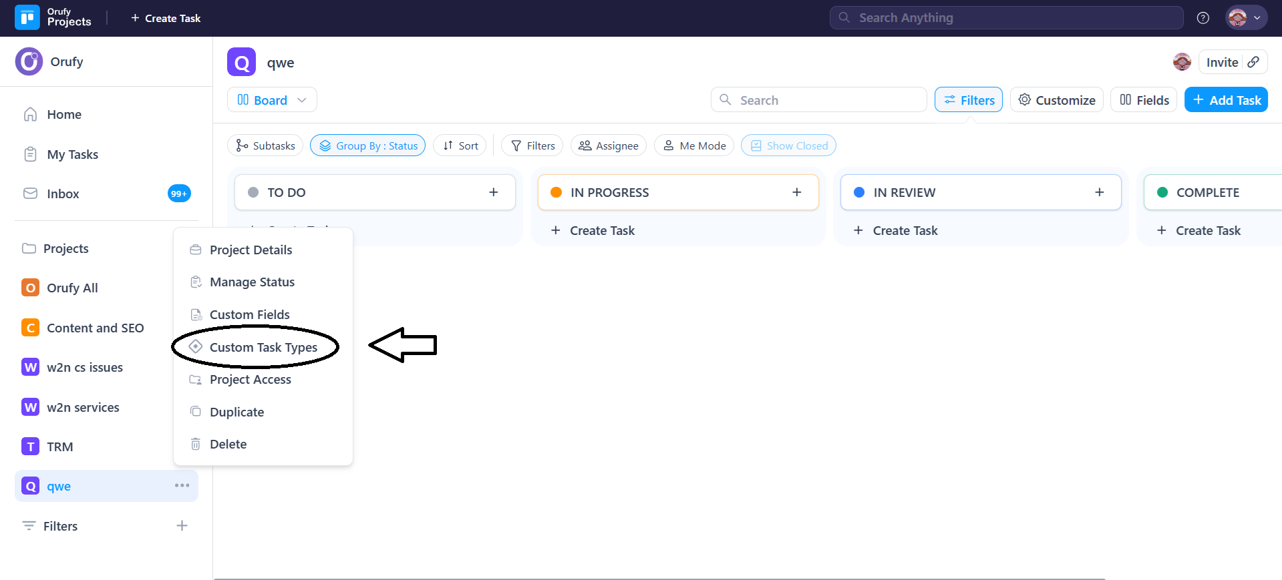Image resolution: width=1282 pixels, height=580 pixels.
Task: Click the blue Add Task button
Action: (x=1226, y=100)
